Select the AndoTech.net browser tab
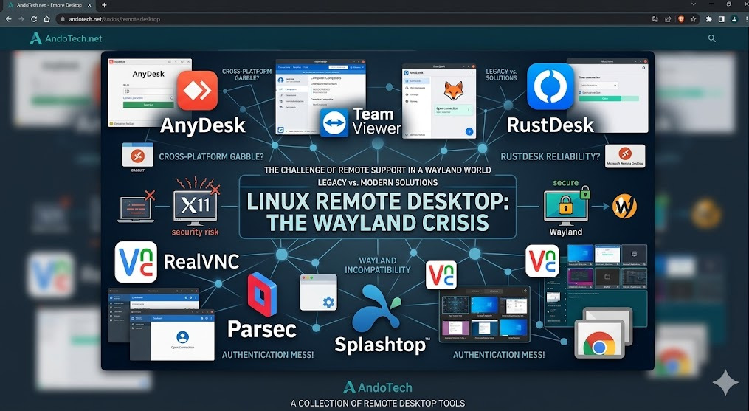The height and width of the screenshot is (411, 749). point(49,5)
